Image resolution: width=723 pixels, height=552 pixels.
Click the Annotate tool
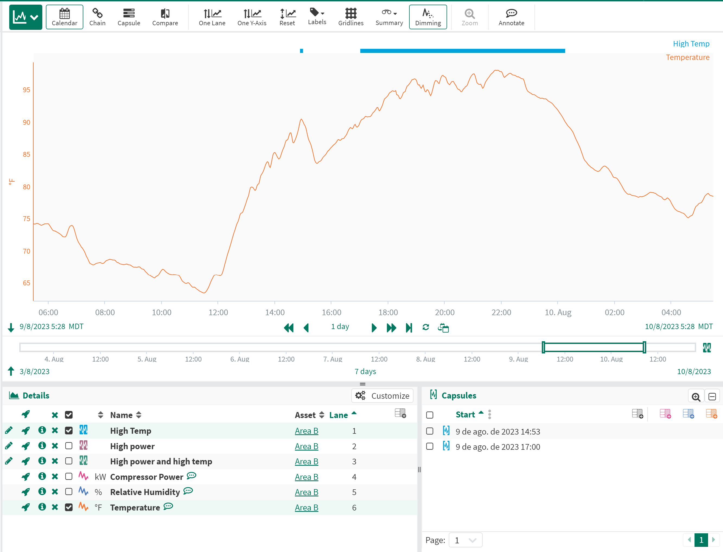[511, 17]
